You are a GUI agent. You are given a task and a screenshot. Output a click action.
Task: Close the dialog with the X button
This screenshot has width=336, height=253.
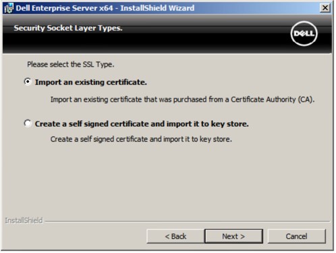pos(325,8)
